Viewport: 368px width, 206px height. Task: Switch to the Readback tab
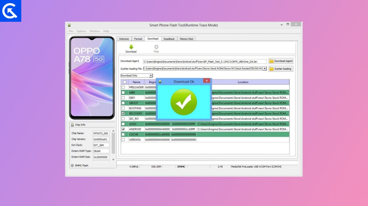tap(169, 39)
